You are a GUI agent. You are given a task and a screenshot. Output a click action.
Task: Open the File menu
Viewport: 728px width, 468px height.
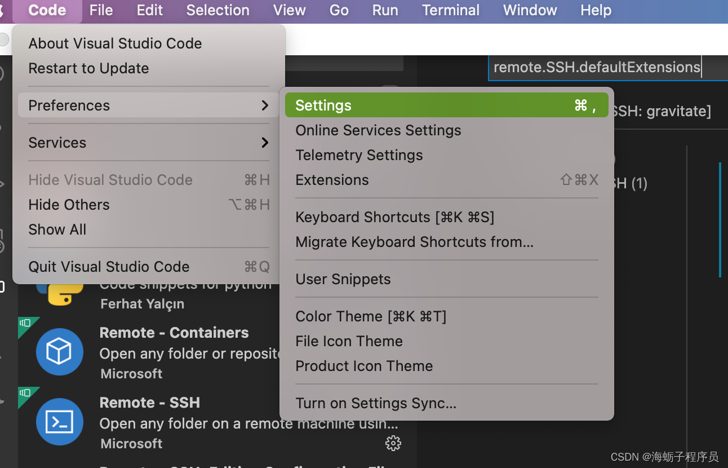click(x=101, y=10)
